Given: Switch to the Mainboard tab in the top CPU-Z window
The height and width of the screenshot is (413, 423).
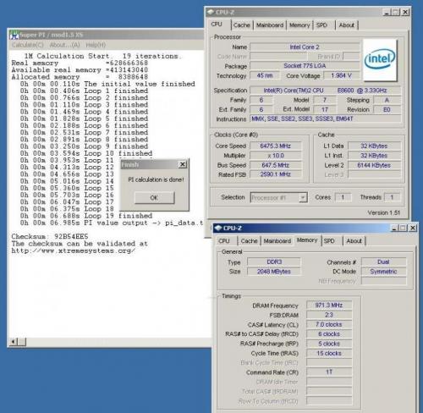Looking at the screenshot, I should pyautogui.click(x=270, y=25).
